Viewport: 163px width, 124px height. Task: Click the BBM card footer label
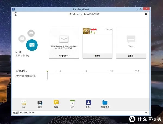(98, 56)
